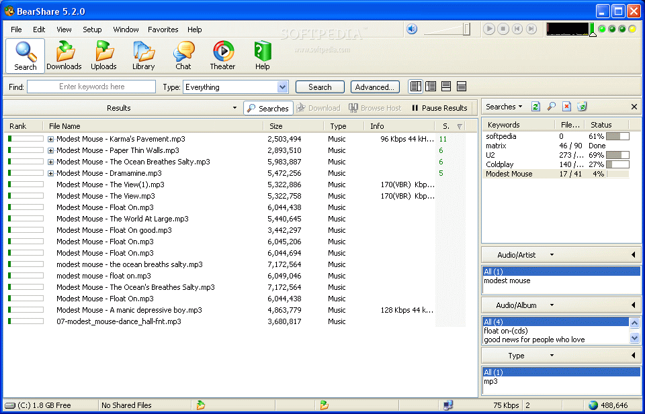Open the Library view
This screenshot has height=414, width=645.
(143, 56)
